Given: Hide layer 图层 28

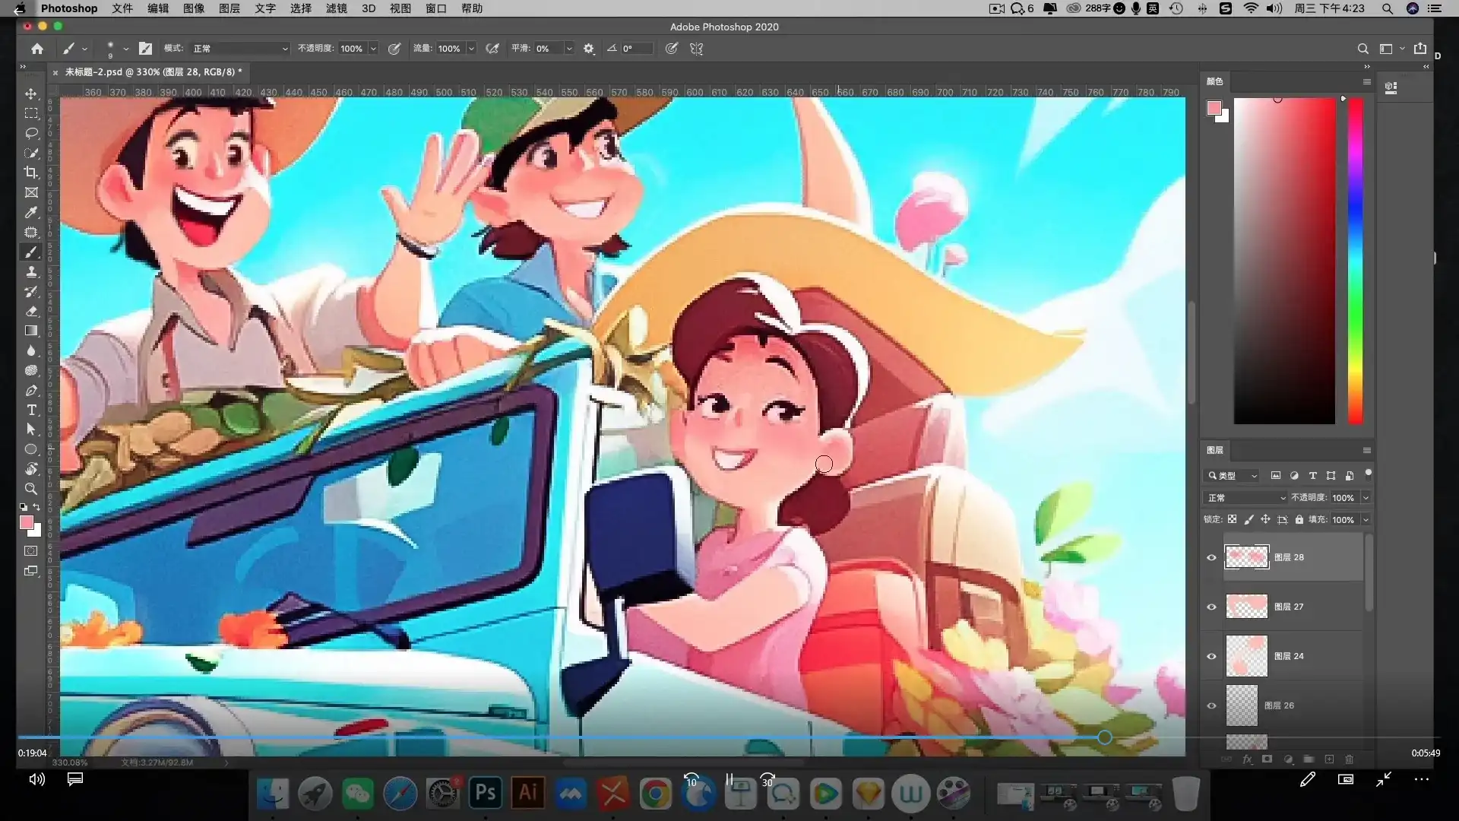Looking at the screenshot, I should (x=1212, y=557).
